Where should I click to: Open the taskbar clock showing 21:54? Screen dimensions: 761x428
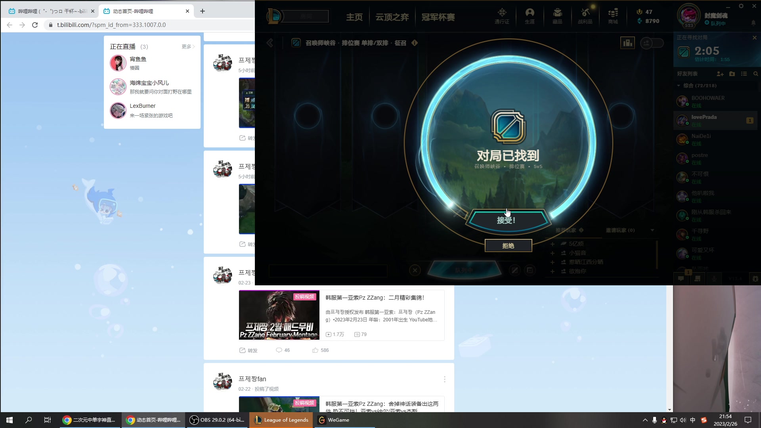(725, 420)
